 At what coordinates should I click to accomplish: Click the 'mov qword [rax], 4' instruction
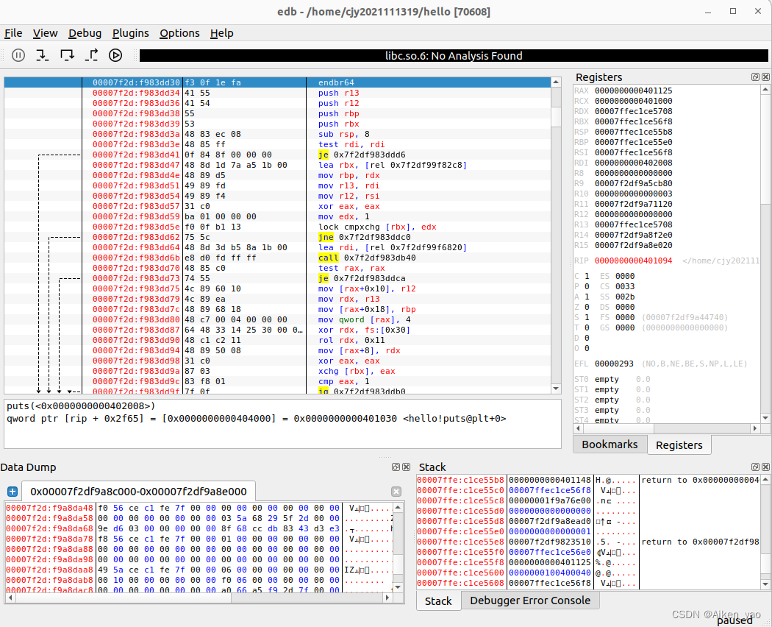tap(363, 319)
